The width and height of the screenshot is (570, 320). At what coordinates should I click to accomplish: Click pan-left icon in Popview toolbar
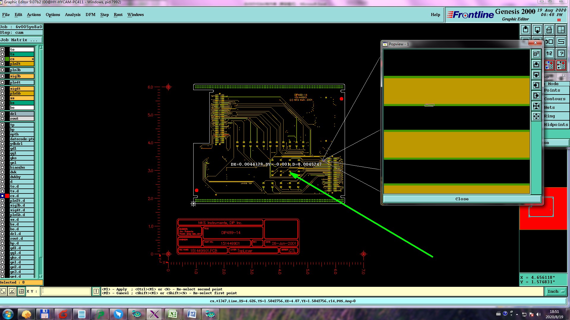pos(536,85)
